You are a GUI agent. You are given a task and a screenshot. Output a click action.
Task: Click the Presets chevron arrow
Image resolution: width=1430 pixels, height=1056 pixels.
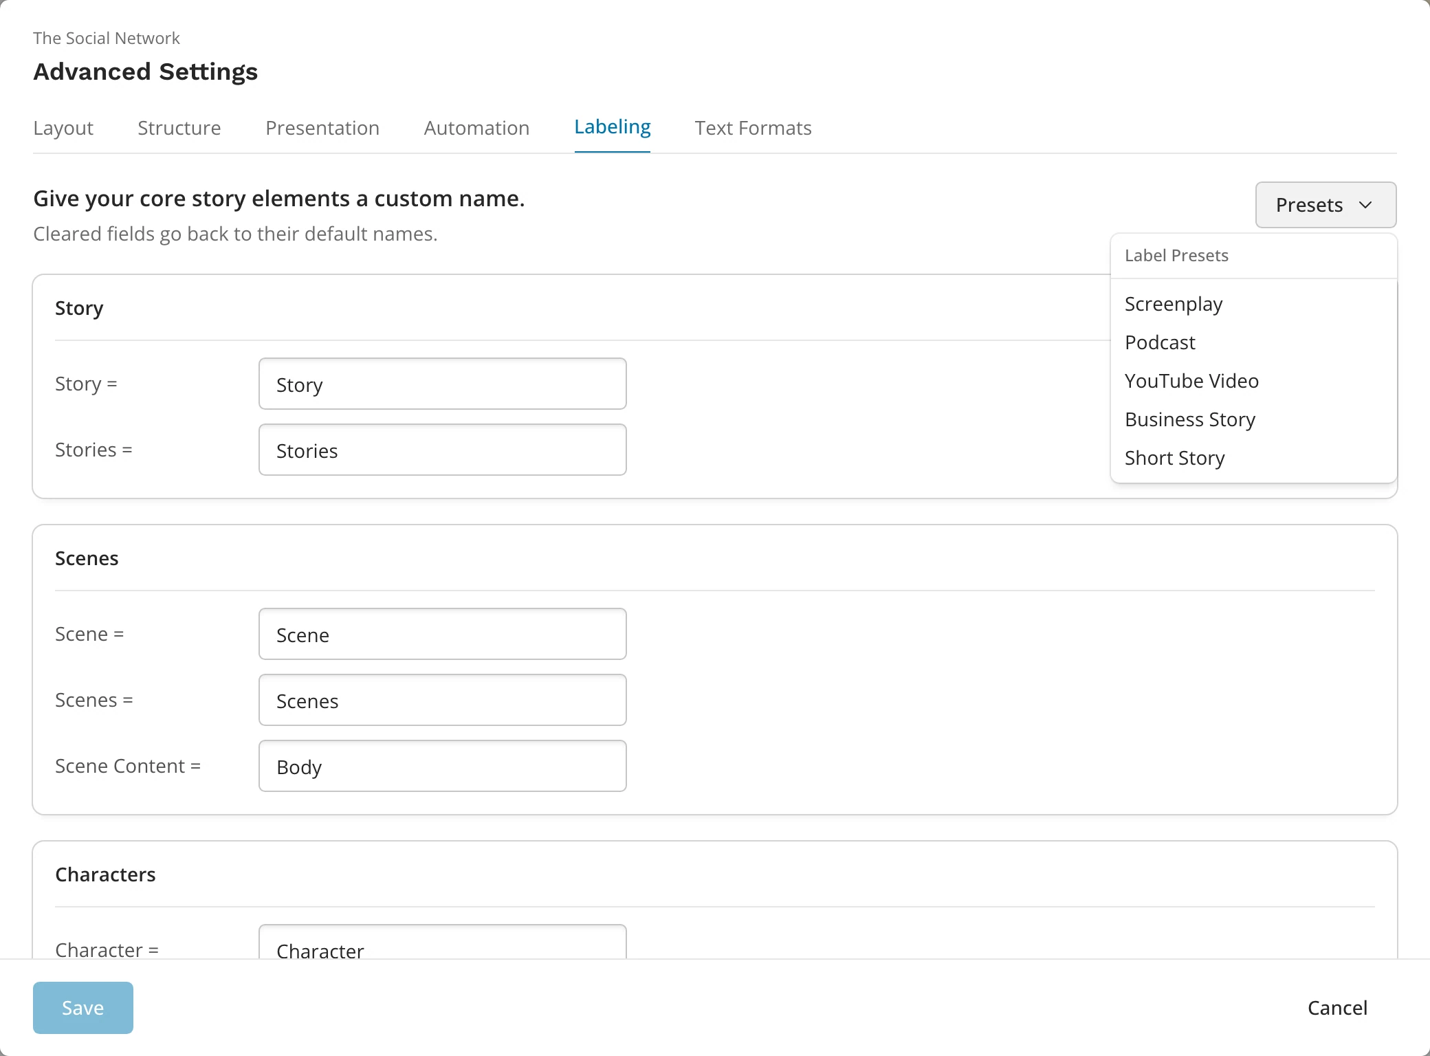[x=1365, y=205]
